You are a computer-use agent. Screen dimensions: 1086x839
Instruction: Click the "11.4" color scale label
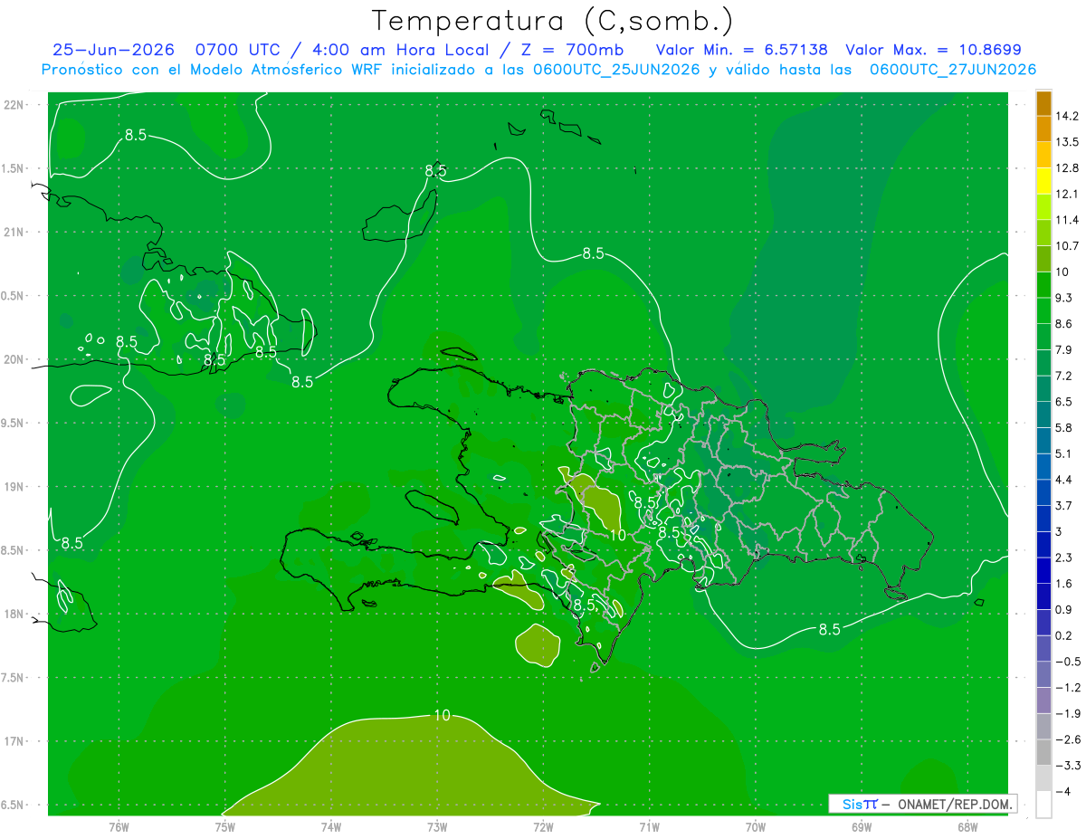click(1067, 220)
